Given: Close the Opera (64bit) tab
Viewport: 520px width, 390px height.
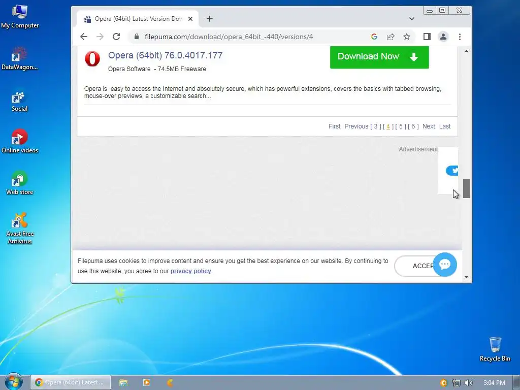Looking at the screenshot, I should (x=190, y=19).
